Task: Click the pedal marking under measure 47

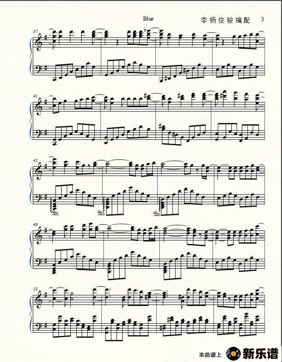Action: coord(157,214)
